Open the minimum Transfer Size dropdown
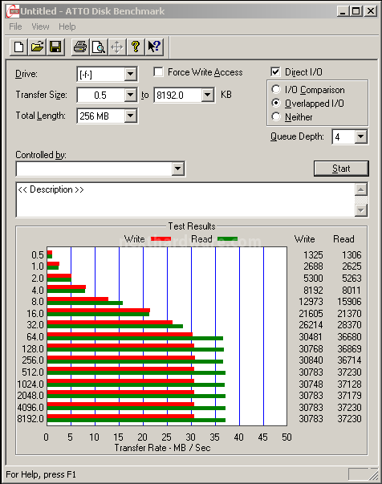 131,95
